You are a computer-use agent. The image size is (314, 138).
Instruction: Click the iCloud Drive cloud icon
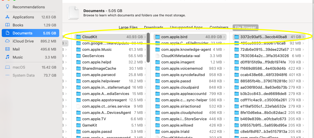pyautogui.click(x=7, y=41)
